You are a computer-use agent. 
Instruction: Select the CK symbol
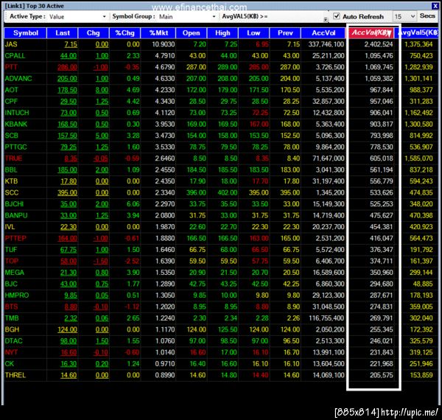tap(10, 364)
